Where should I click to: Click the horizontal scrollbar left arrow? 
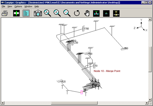pyautogui.click(x=3, y=103)
